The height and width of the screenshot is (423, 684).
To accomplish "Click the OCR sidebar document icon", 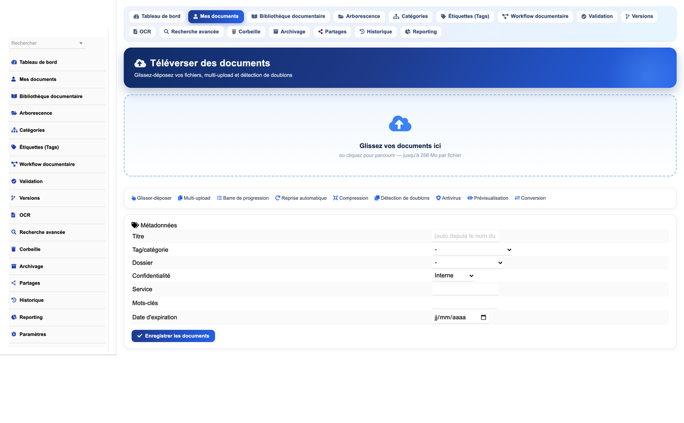I will coord(14,215).
